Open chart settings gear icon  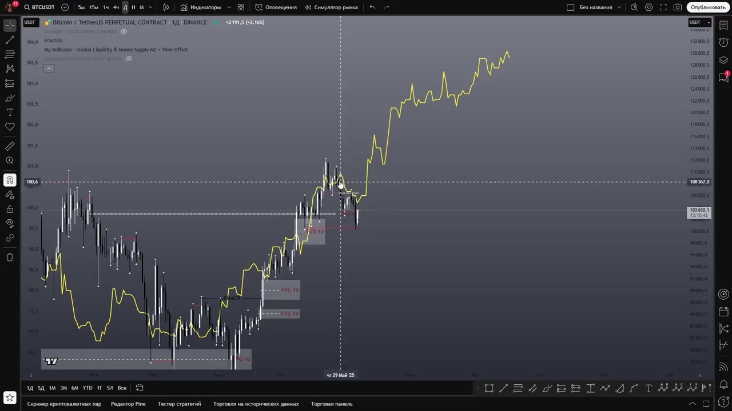649,7
